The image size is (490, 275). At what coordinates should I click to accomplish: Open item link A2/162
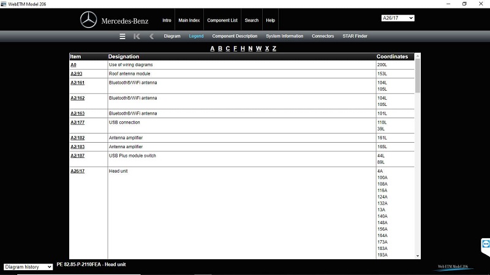[78, 98]
